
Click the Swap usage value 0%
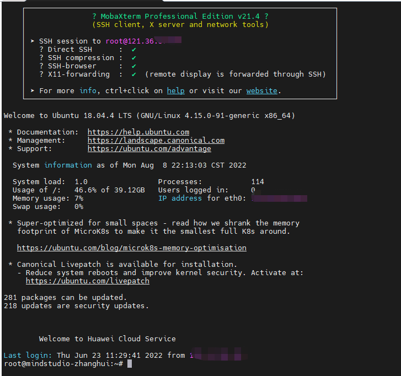tap(79, 207)
